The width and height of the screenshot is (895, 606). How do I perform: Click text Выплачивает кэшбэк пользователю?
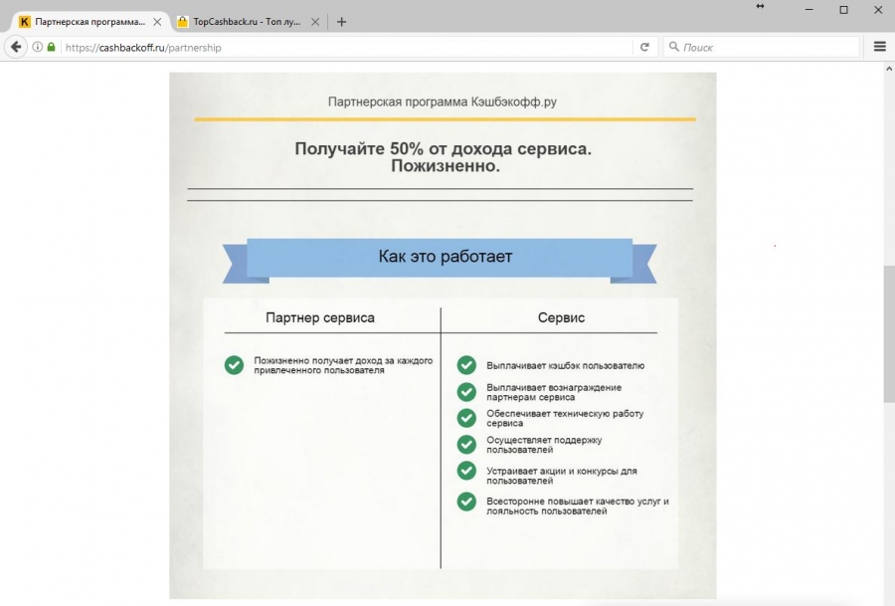click(x=565, y=365)
